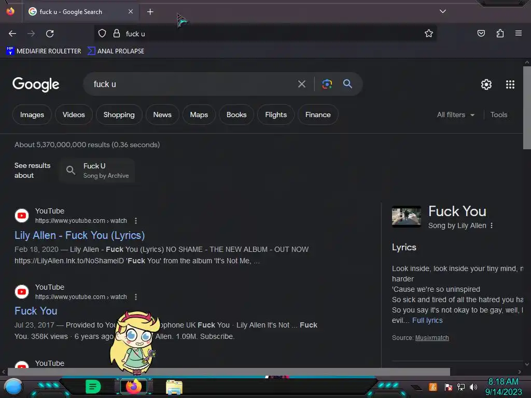Open the tracking protection shield icon
This screenshot has width=531, height=398.
pyautogui.click(x=102, y=34)
